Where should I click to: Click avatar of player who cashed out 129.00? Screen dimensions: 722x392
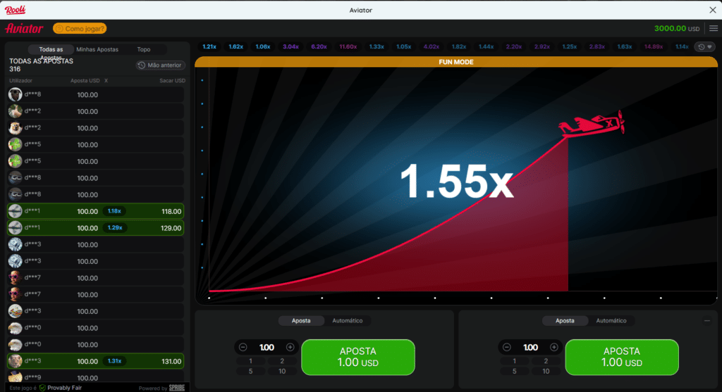[x=16, y=228]
